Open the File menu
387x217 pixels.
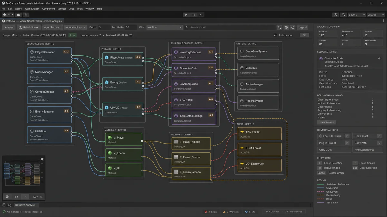(x=4, y=9)
